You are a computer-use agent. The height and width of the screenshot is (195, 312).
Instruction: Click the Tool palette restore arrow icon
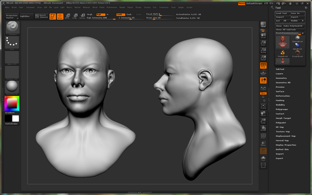tap(306, 8)
